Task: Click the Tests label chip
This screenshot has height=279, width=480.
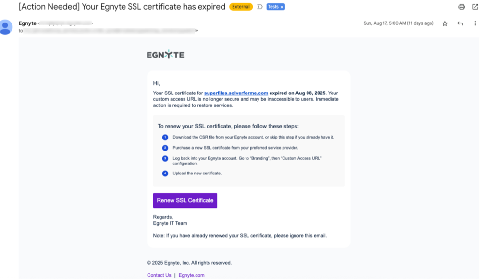Action: coord(273,7)
